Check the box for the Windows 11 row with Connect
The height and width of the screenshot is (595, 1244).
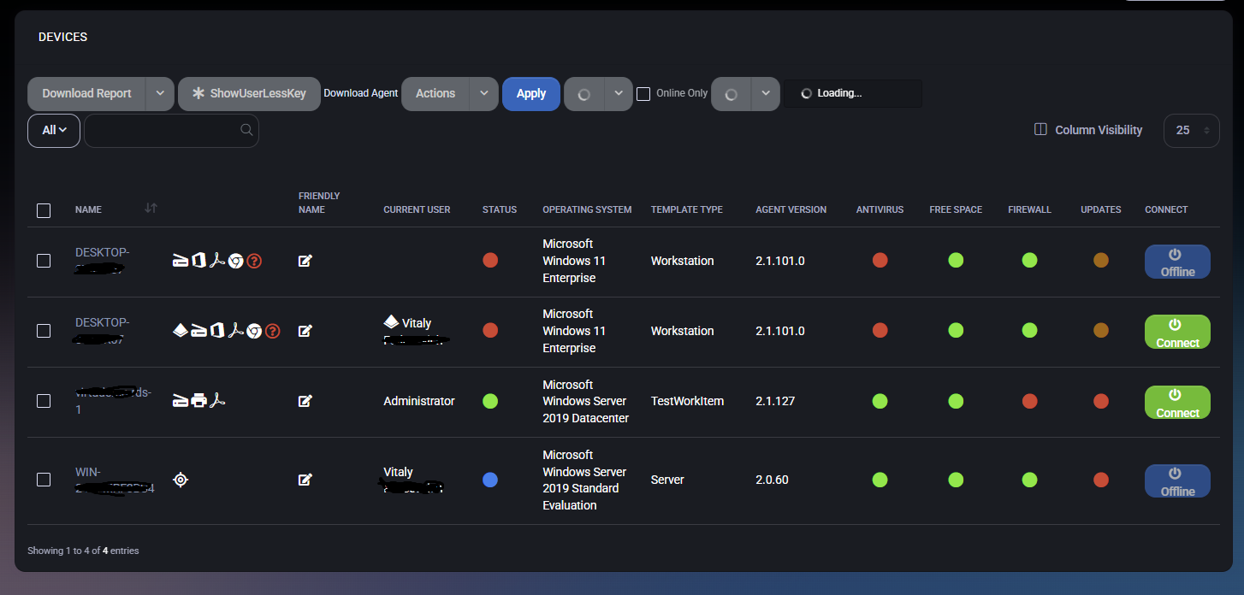(44, 331)
